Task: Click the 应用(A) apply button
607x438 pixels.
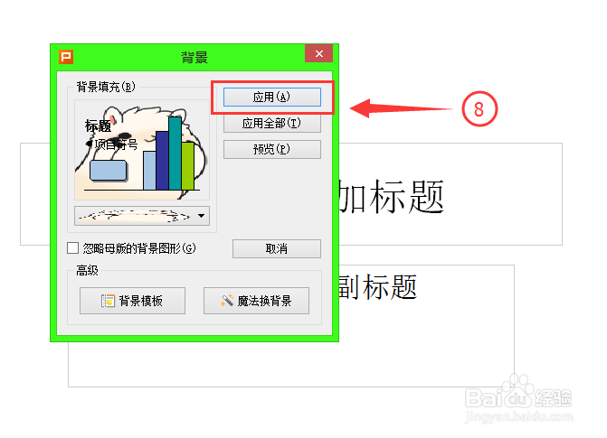Action: click(x=272, y=97)
